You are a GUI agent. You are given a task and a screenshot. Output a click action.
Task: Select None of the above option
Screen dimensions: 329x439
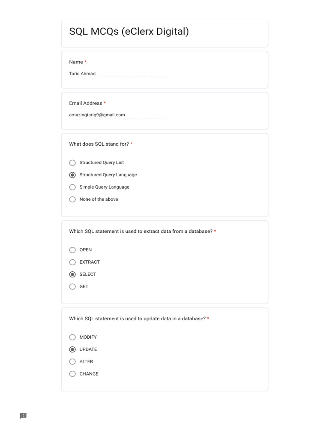coord(72,199)
